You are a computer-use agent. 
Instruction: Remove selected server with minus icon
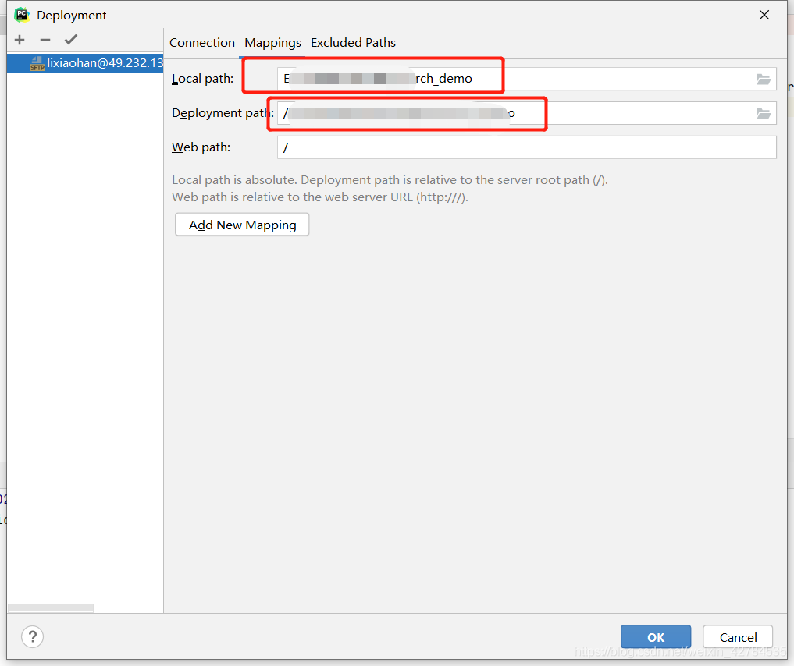(45, 40)
